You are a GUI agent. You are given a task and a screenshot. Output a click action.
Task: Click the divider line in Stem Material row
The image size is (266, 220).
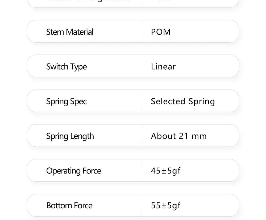coord(142,31)
